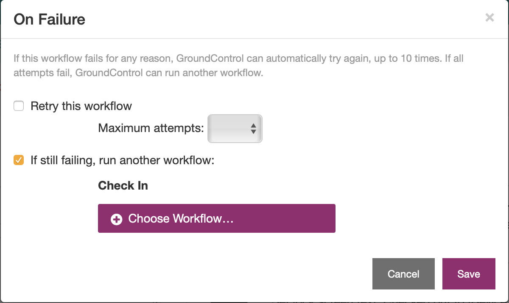Image resolution: width=509 pixels, height=303 pixels.
Task: Click the On Failure dialog title
Action: point(49,19)
